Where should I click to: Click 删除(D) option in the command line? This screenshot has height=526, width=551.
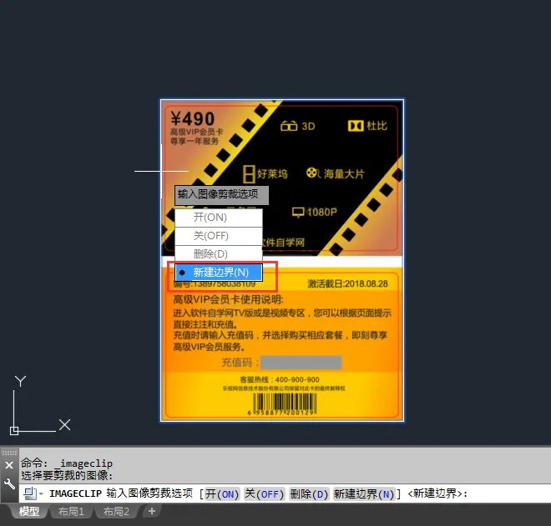[309, 494]
